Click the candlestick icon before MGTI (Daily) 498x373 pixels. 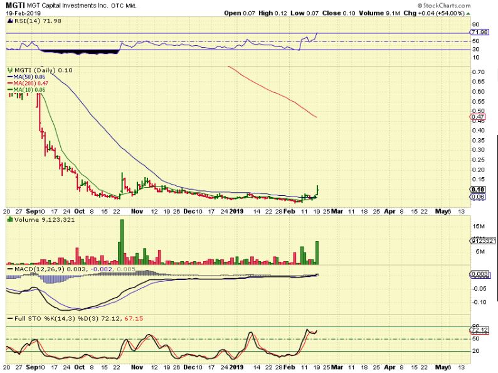point(10,70)
